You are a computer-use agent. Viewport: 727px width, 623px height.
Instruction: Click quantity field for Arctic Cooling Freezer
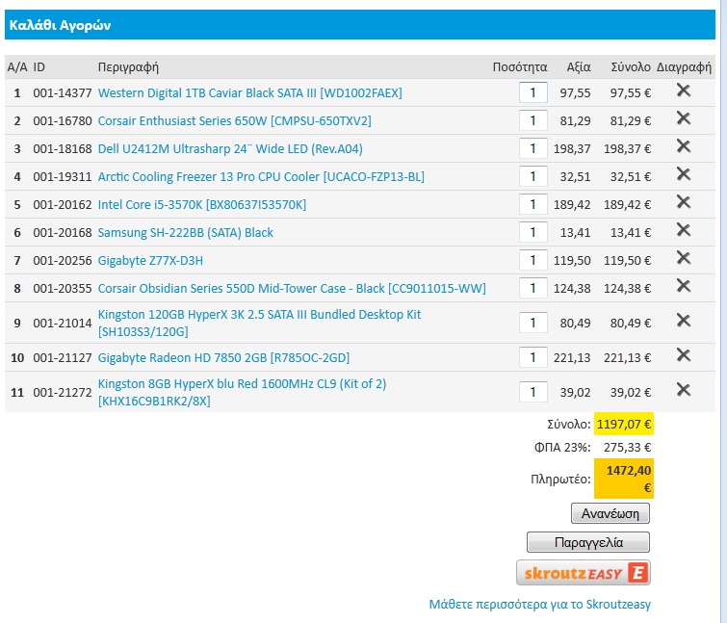coord(532,176)
